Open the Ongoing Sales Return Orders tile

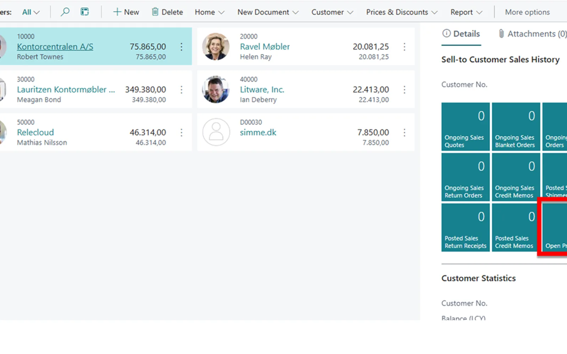coord(466,177)
